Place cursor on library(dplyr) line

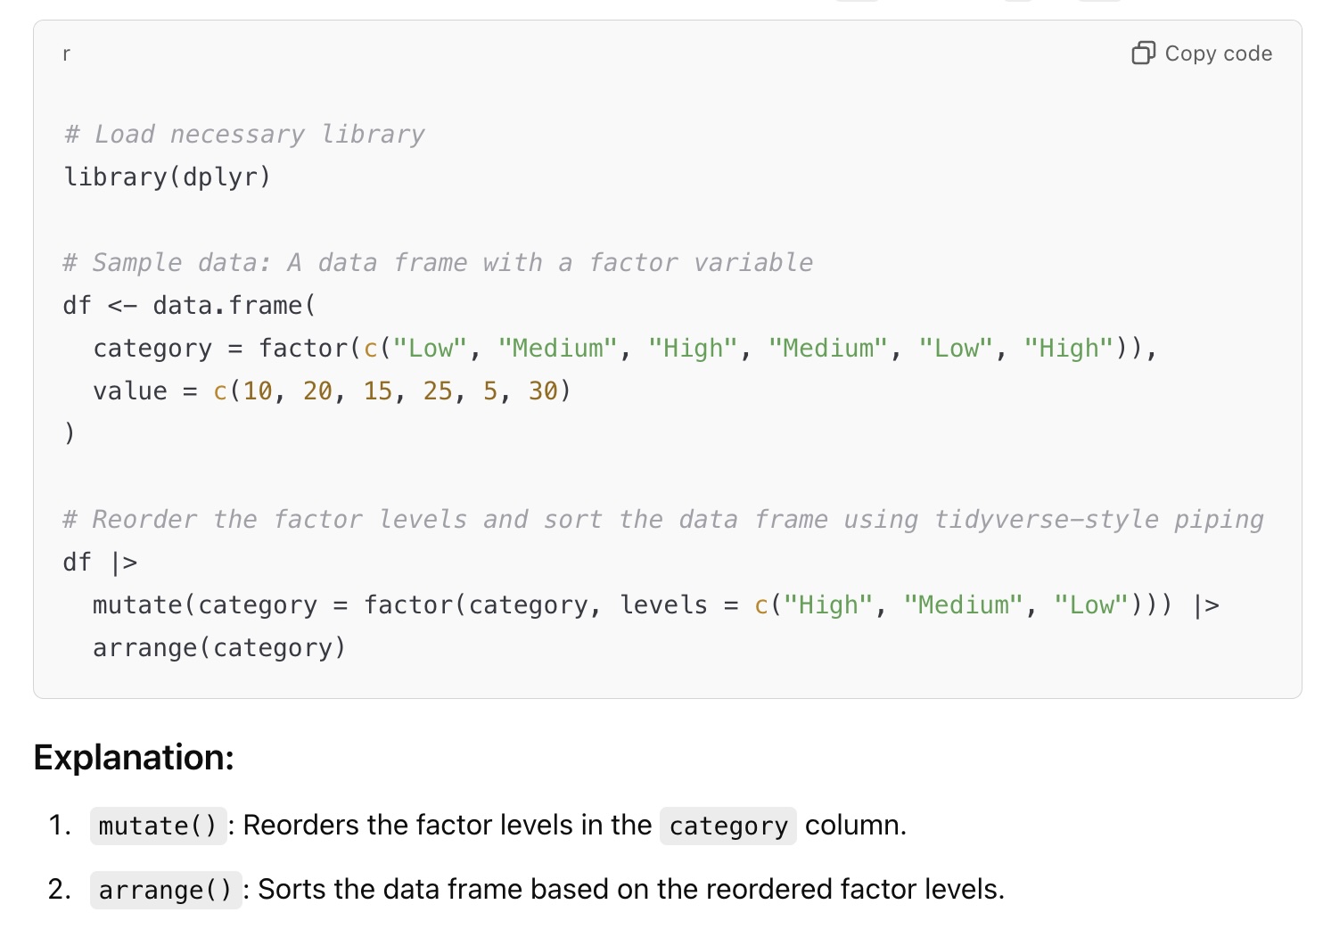click(x=167, y=177)
